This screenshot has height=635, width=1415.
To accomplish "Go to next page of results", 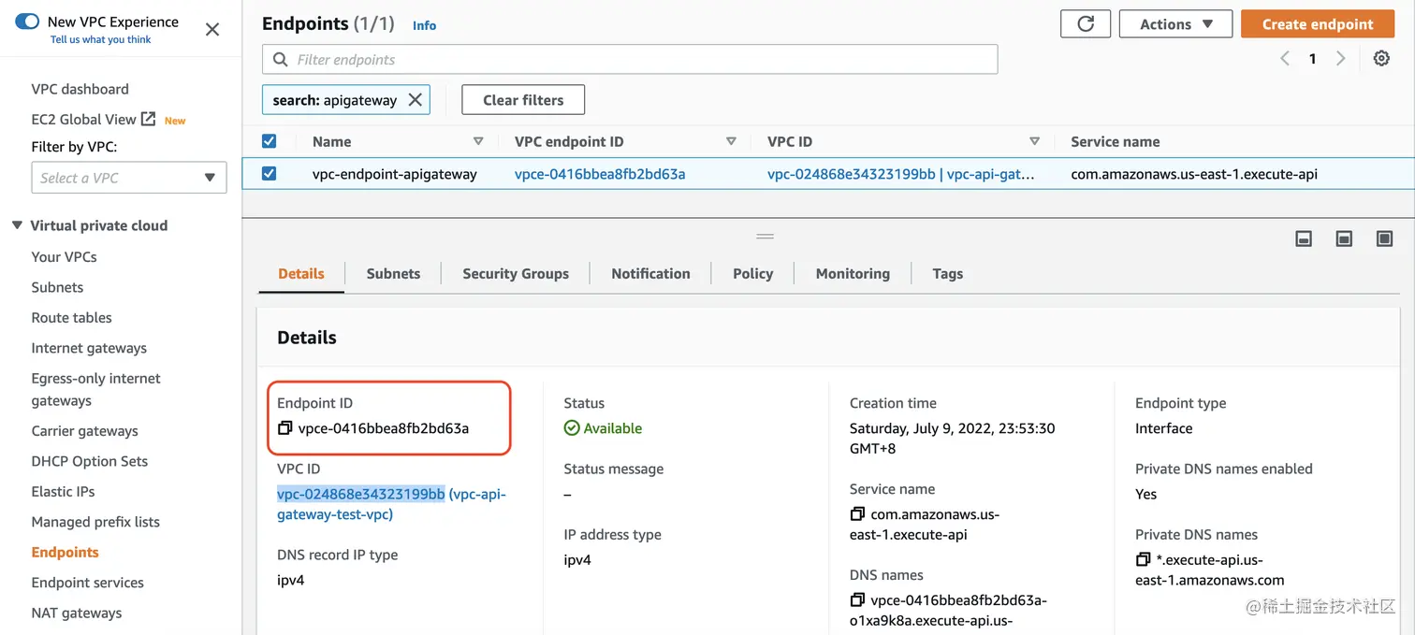I will tap(1340, 58).
